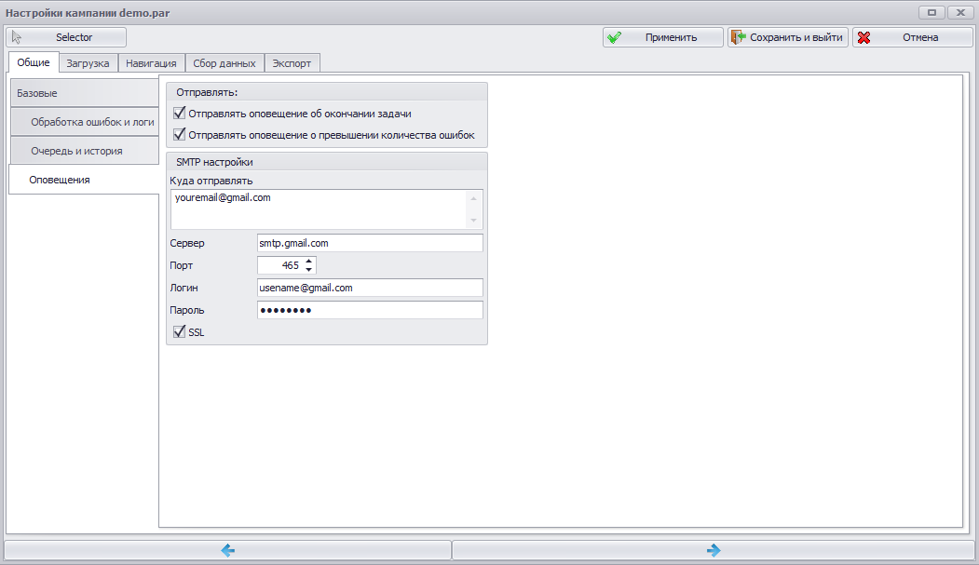Click the Пароль password field
Screen dimensions: 979x565
pyautogui.click(x=370, y=310)
